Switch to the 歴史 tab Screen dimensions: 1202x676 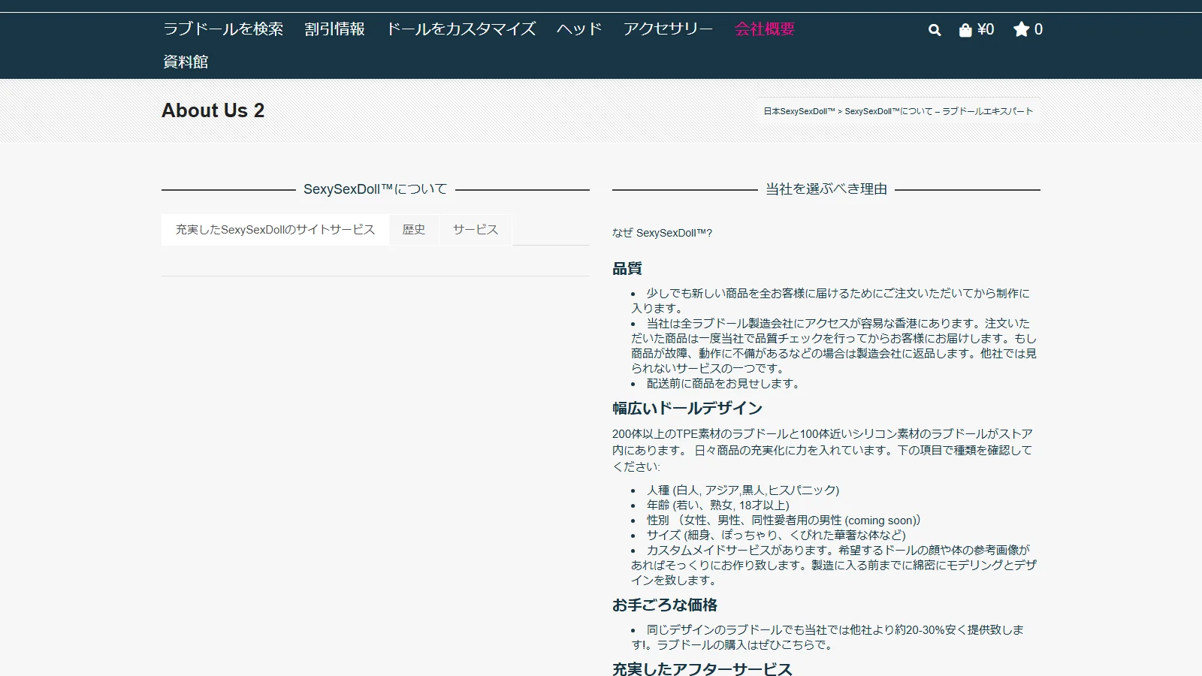click(x=414, y=230)
